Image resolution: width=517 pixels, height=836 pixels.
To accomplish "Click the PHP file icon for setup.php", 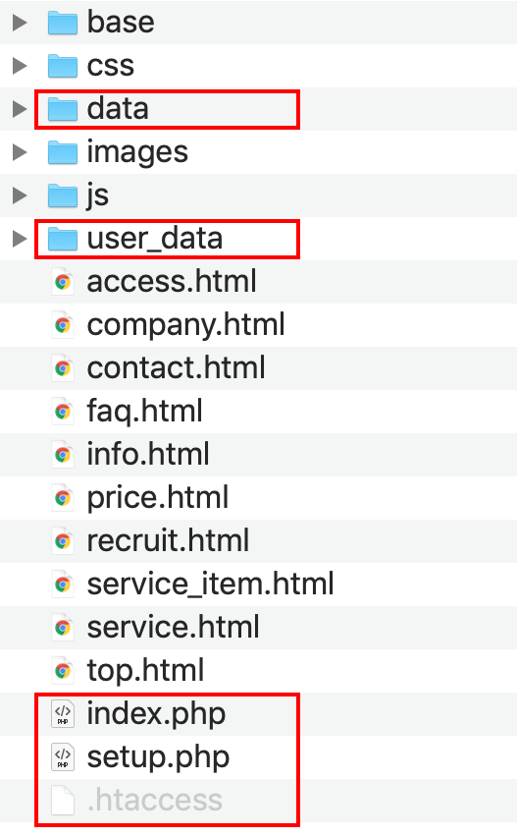I will 63,757.
